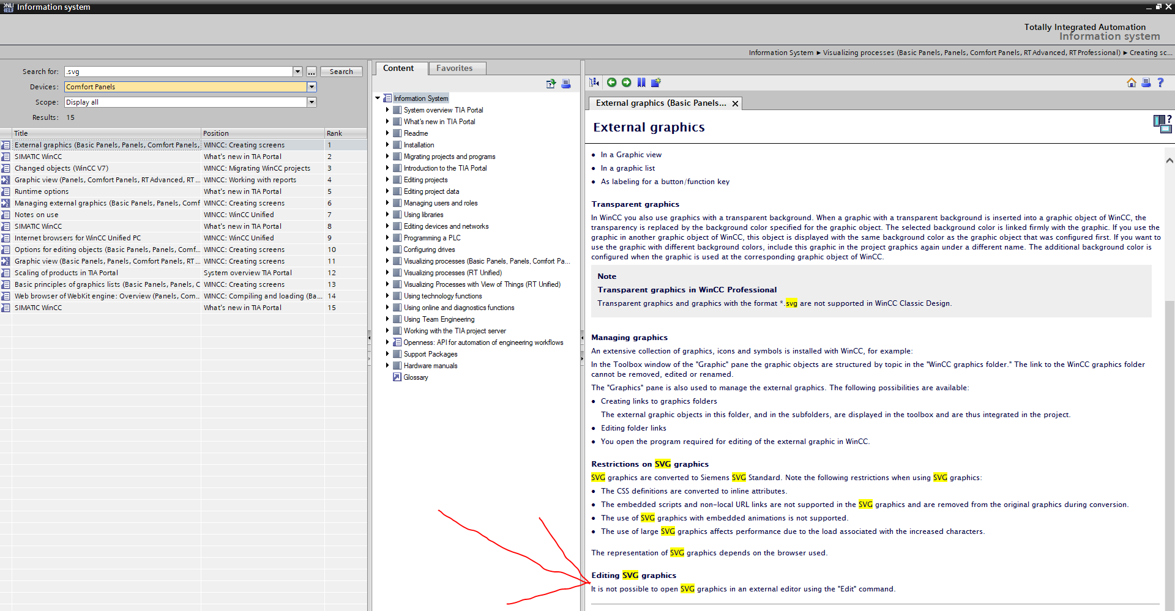Screen dimensions: 1175x611
Task: Close the External graphics document tab
Action: [735, 103]
